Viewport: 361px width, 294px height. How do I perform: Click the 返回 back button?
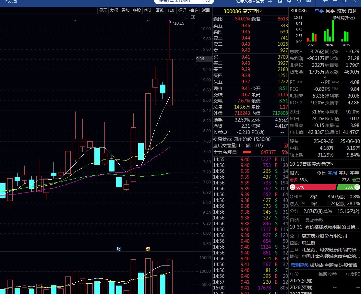pyautogui.click(x=206, y=10)
